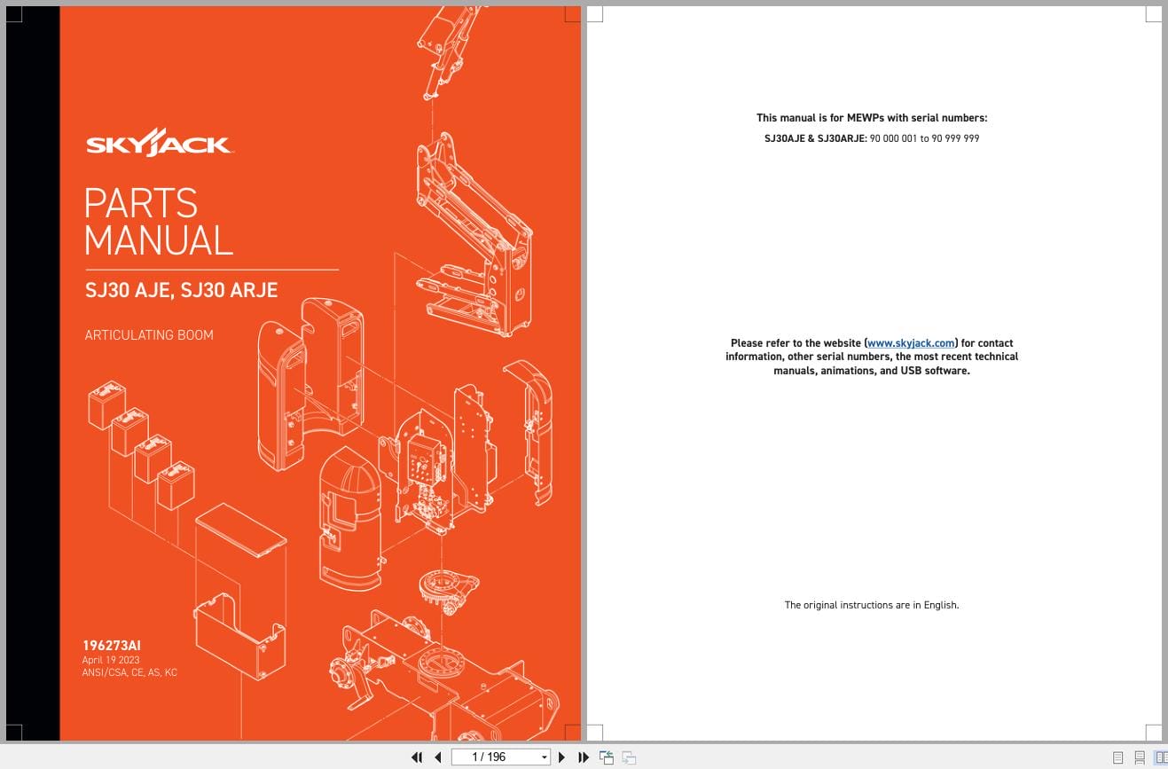Advance to the next page
This screenshot has width=1168, height=769.
[561, 757]
